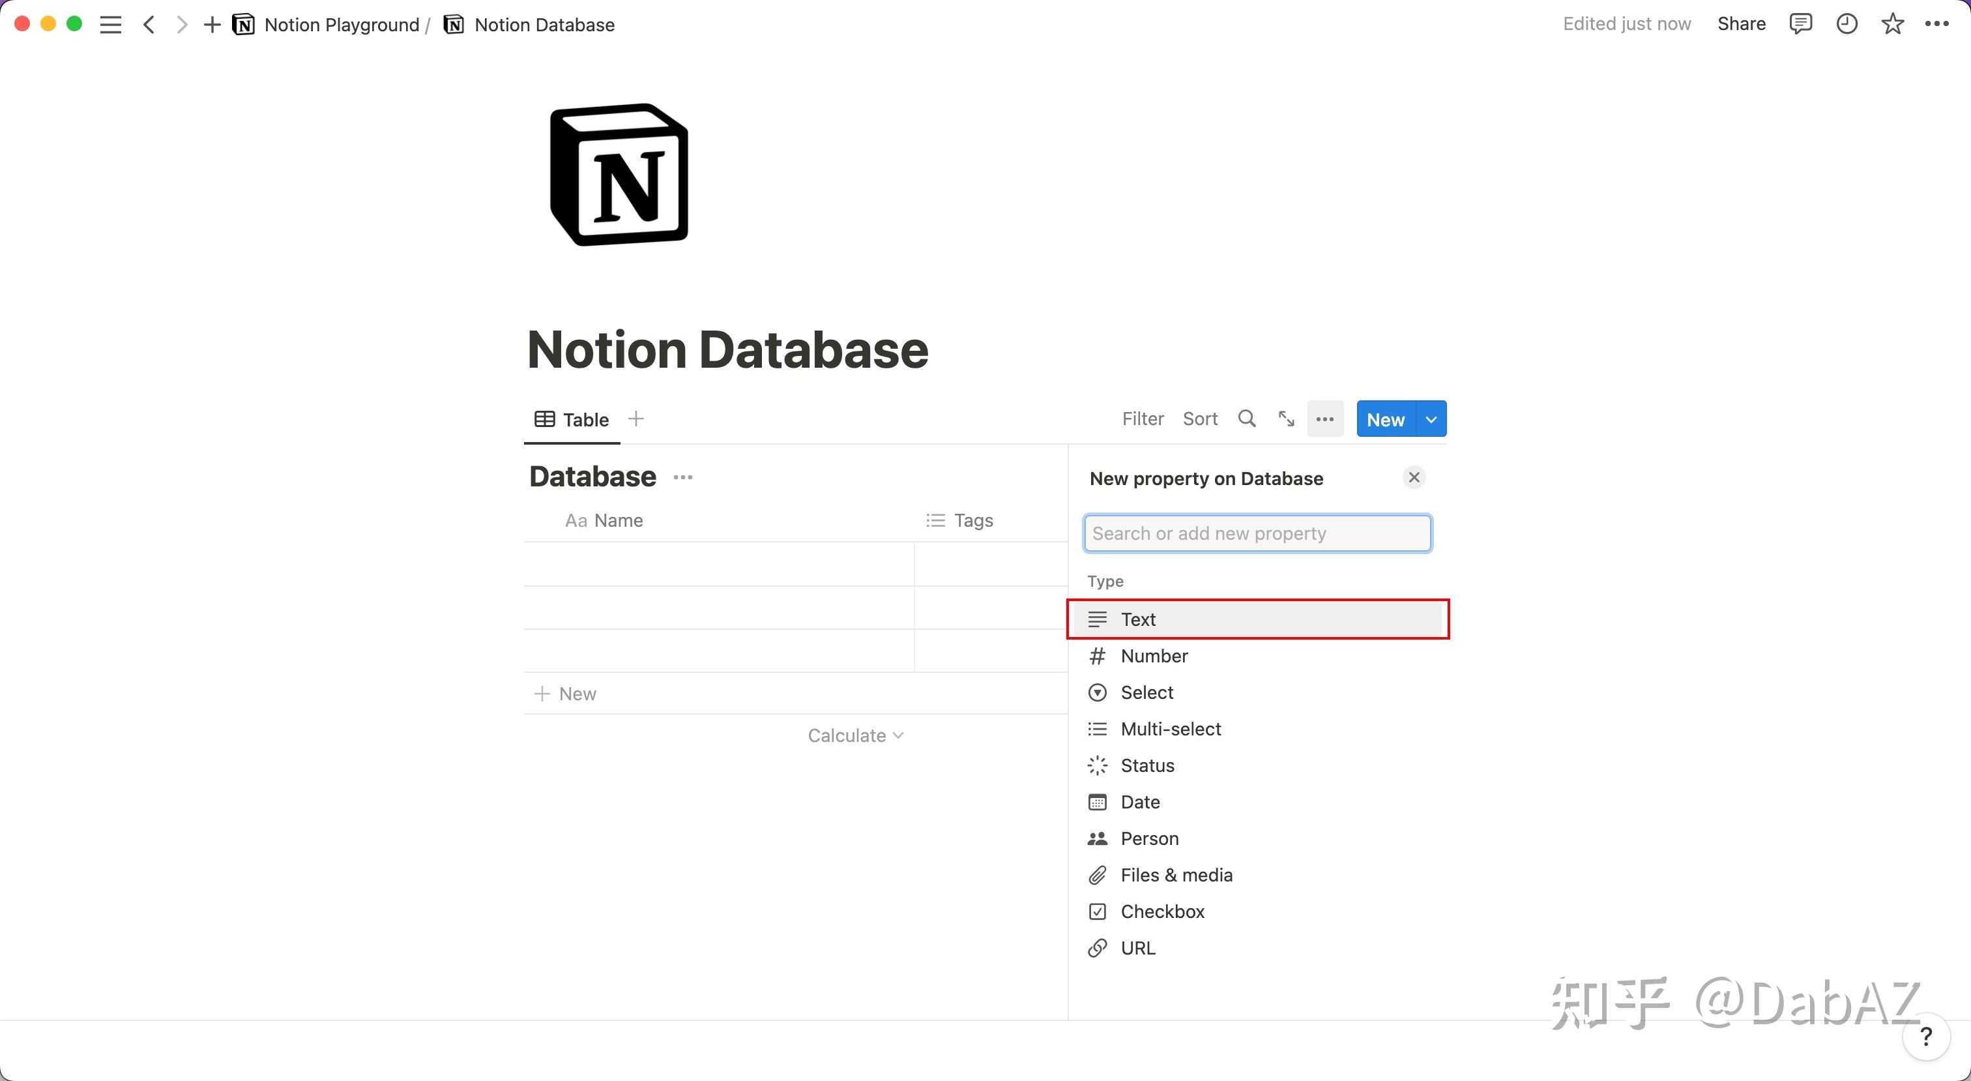Screen dimensions: 1971x1081
Task: Open the comments panel
Action: pyautogui.click(x=1801, y=23)
